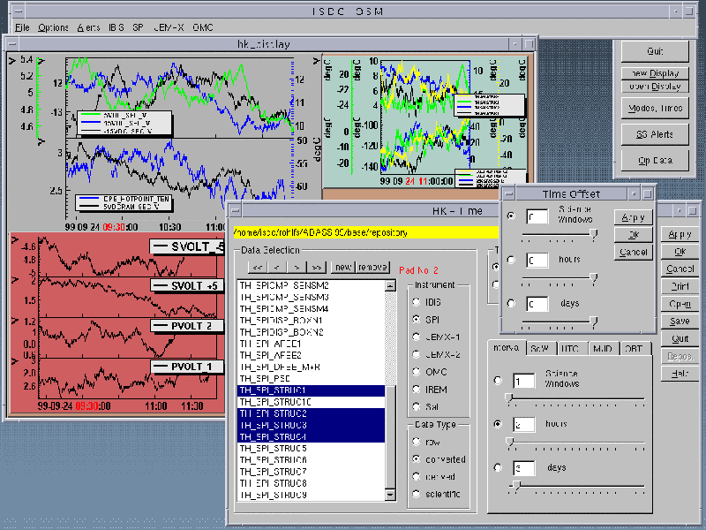706x530 pixels.
Task: Click the SS Alerts button
Action: pos(655,134)
